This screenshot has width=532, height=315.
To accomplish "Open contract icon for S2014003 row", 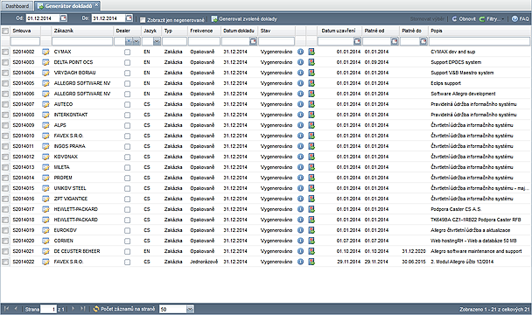I will [45, 62].
